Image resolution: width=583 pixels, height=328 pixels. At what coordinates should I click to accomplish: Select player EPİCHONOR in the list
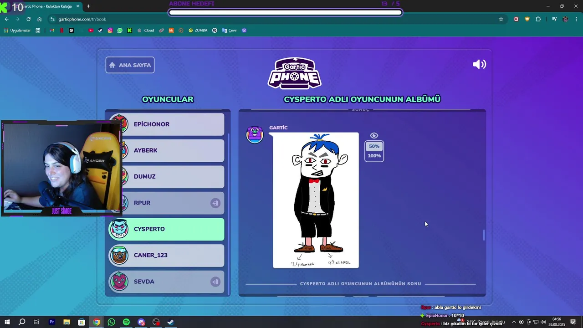pyautogui.click(x=167, y=124)
